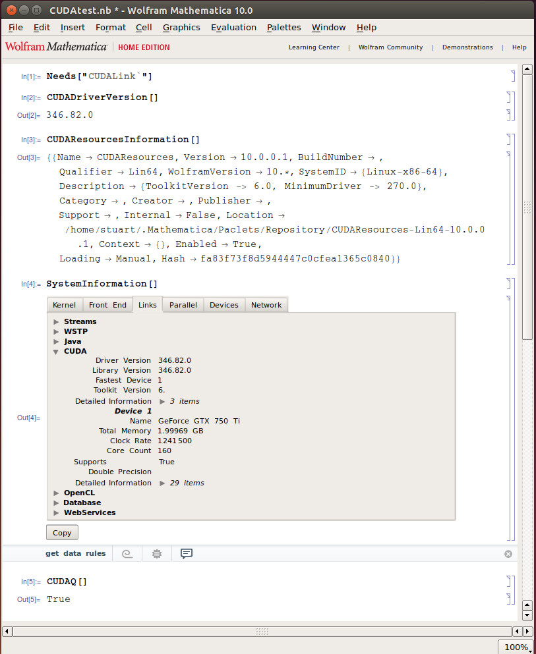Expand the 29 items detailed information
This screenshot has width=536, height=654.
pyautogui.click(x=162, y=483)
